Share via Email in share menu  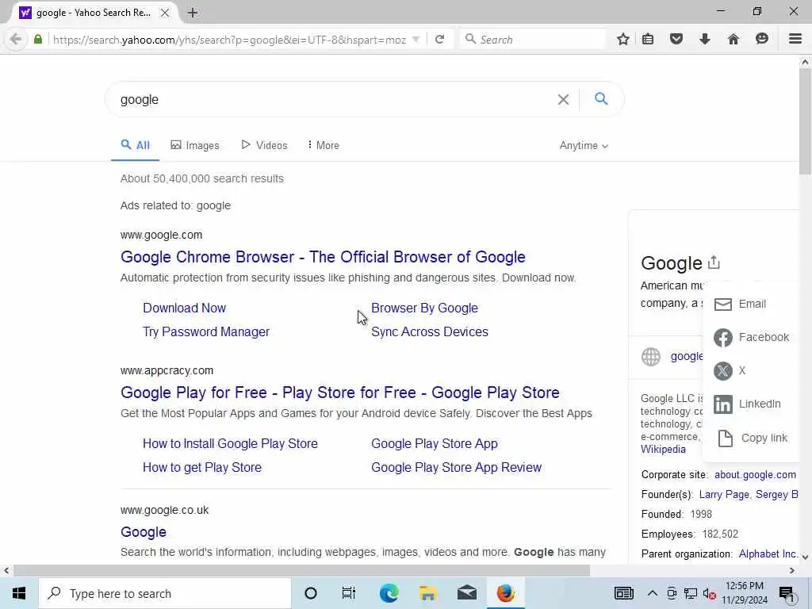(741, 304)
